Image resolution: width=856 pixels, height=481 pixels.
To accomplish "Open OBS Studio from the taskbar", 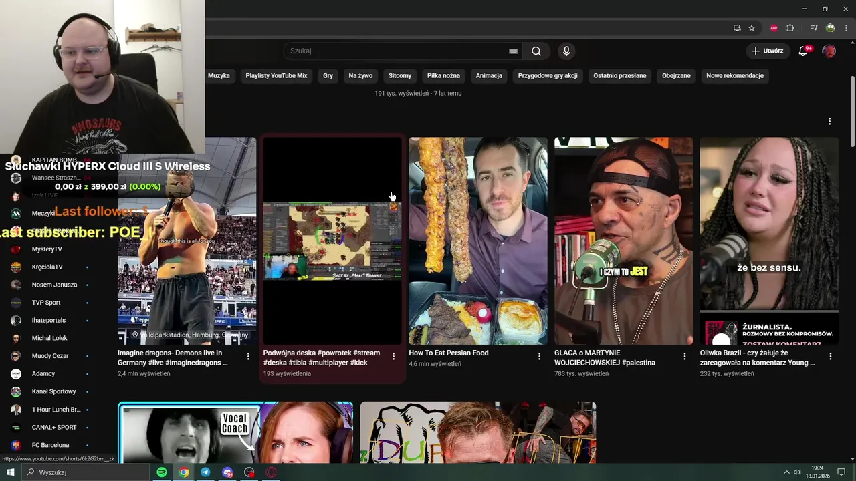I will coord(249,472).
